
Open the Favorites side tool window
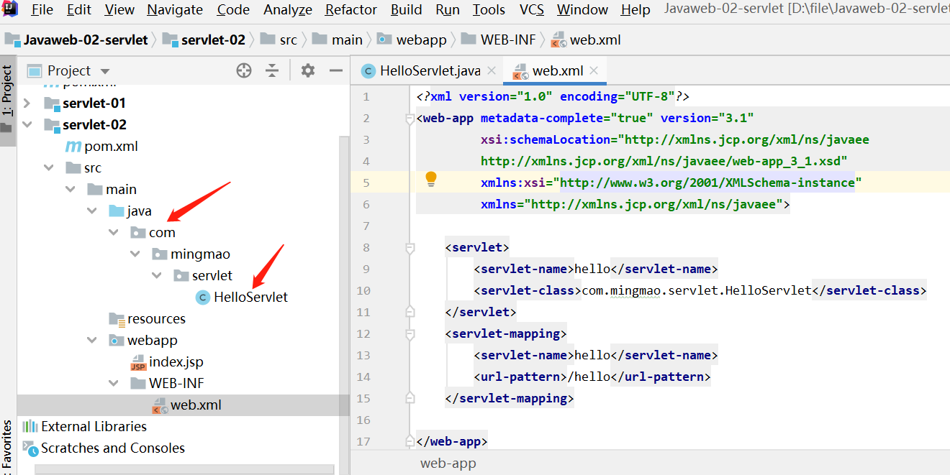(x=7, y=447)
